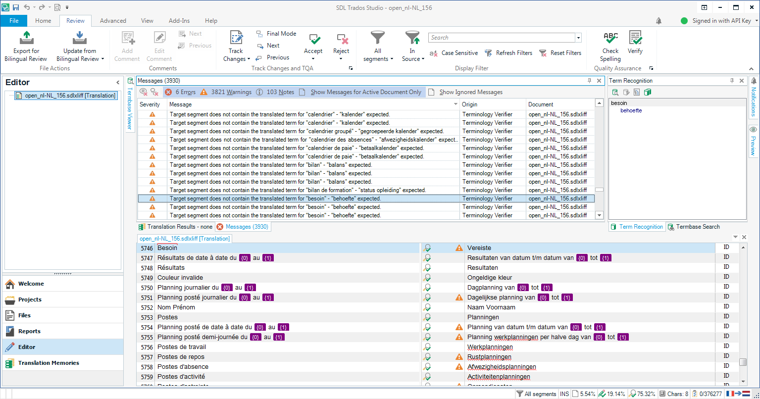Click Reset Filters
This screenshot has width=760, height=399.
click(x=560, y=53)
